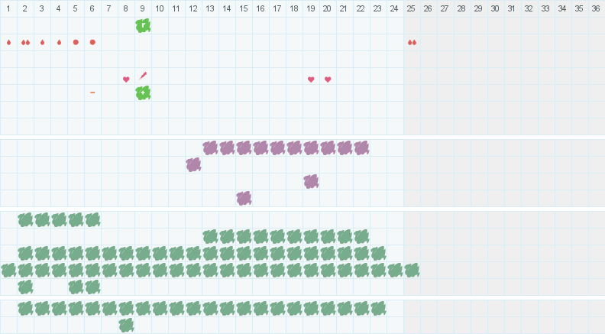This screenshot has height=334, width=605.
Task: Click the heart icon on day 8
Action: tap(126, 79)
